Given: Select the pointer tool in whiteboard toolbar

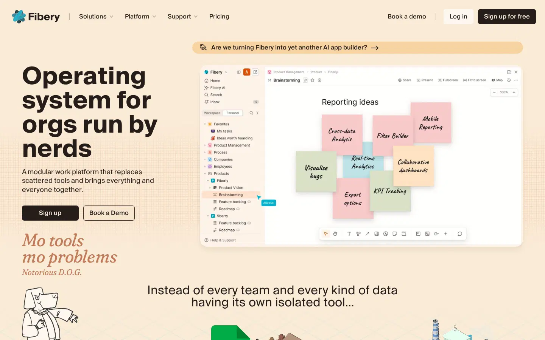Looking at the screenshot, I should click(325, 234).
